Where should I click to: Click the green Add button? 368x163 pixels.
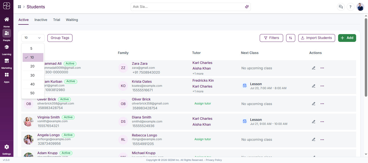coord(347,38)
